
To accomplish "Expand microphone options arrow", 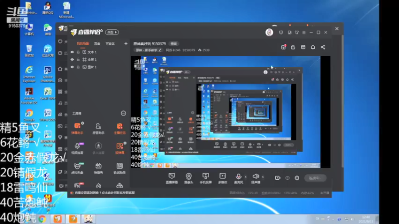I will coord(245,177).
